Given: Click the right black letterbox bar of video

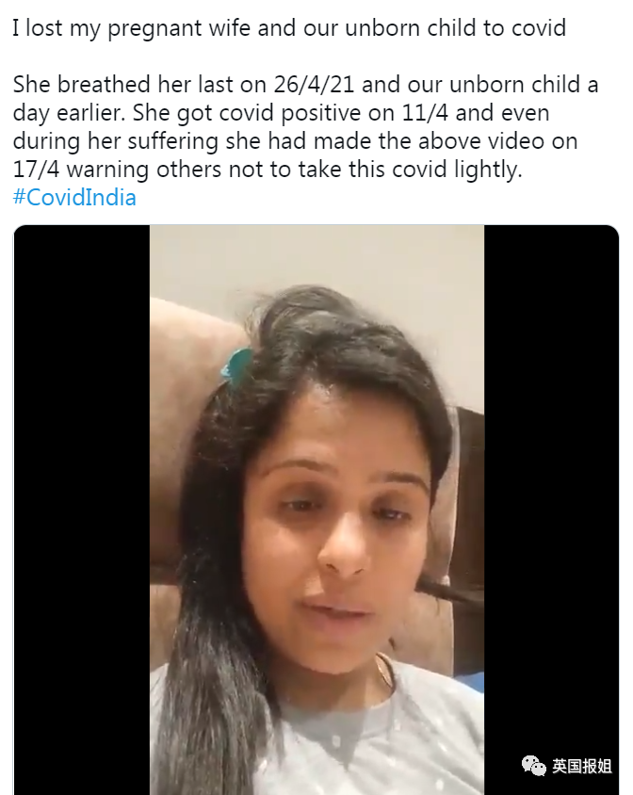Looking at the screenshot, I should [551, 510].
